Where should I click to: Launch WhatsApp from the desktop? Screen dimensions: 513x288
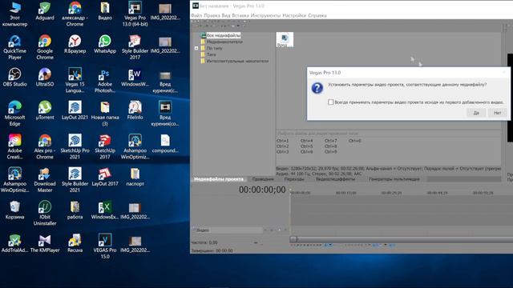click(105, 44)
